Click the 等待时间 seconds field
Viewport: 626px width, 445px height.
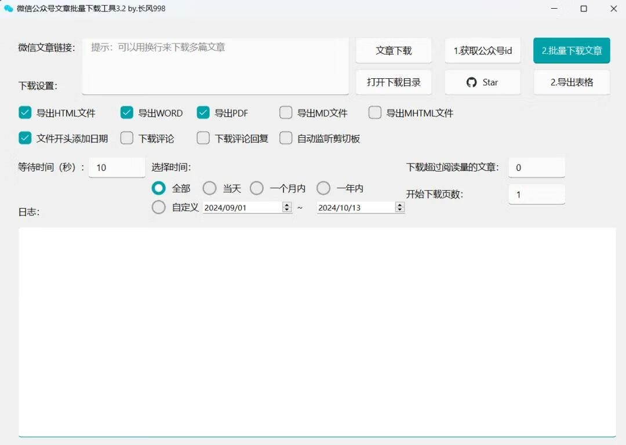pyautogui.click(x=117, y=167)
